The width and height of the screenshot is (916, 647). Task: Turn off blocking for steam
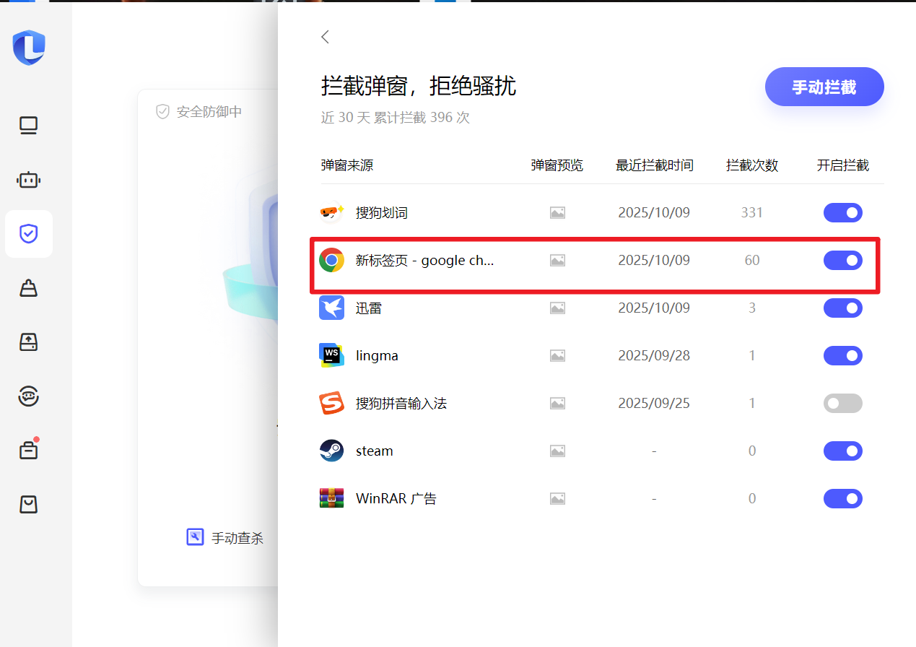point(842,451)
